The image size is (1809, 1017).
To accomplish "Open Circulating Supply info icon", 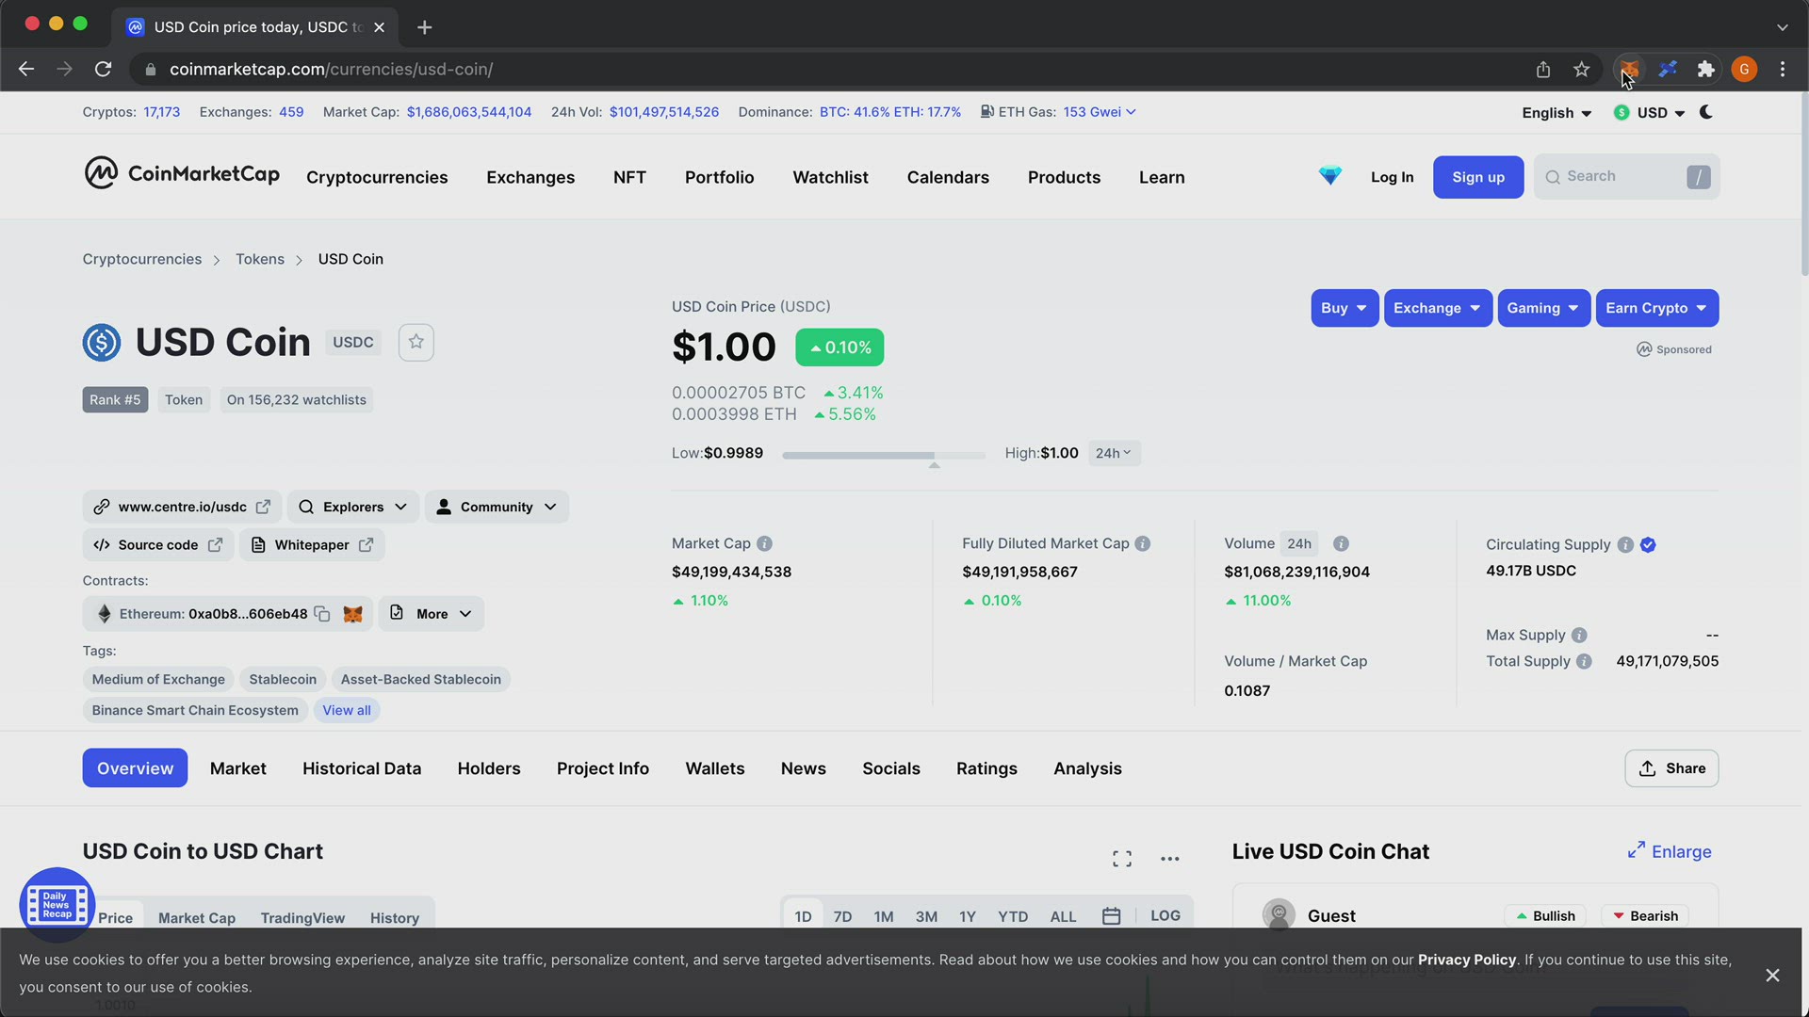I will 1625,544.
